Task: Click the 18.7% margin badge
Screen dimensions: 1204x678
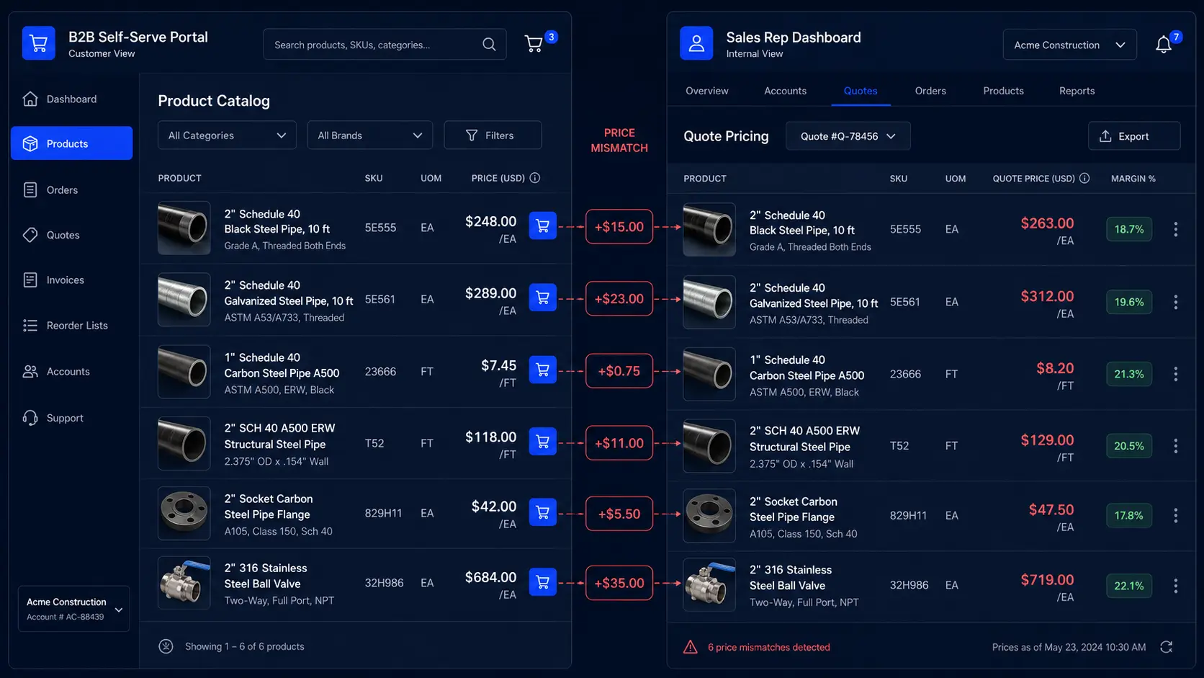Action: (x=1128, y=229)
